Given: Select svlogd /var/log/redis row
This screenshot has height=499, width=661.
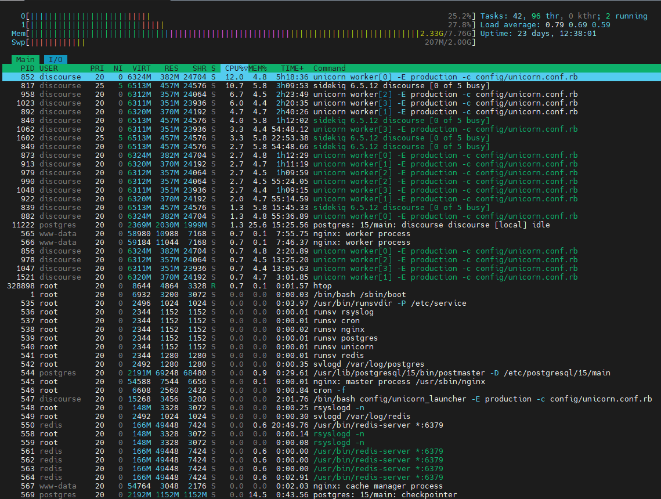Looking at the screenshot, I should point(331,417).
